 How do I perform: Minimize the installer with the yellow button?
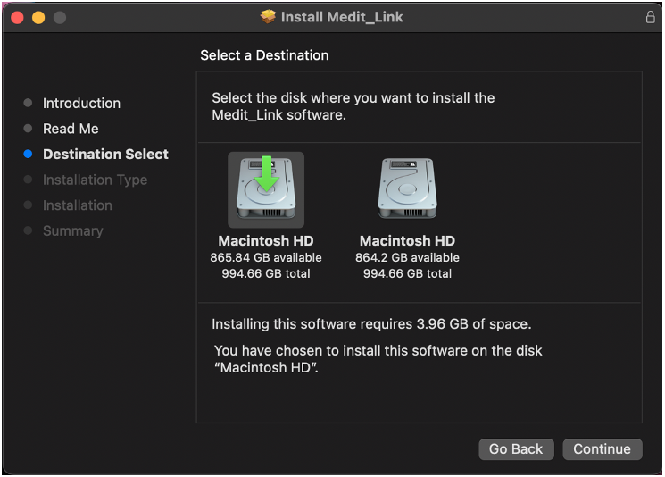(x=38, y=17)
